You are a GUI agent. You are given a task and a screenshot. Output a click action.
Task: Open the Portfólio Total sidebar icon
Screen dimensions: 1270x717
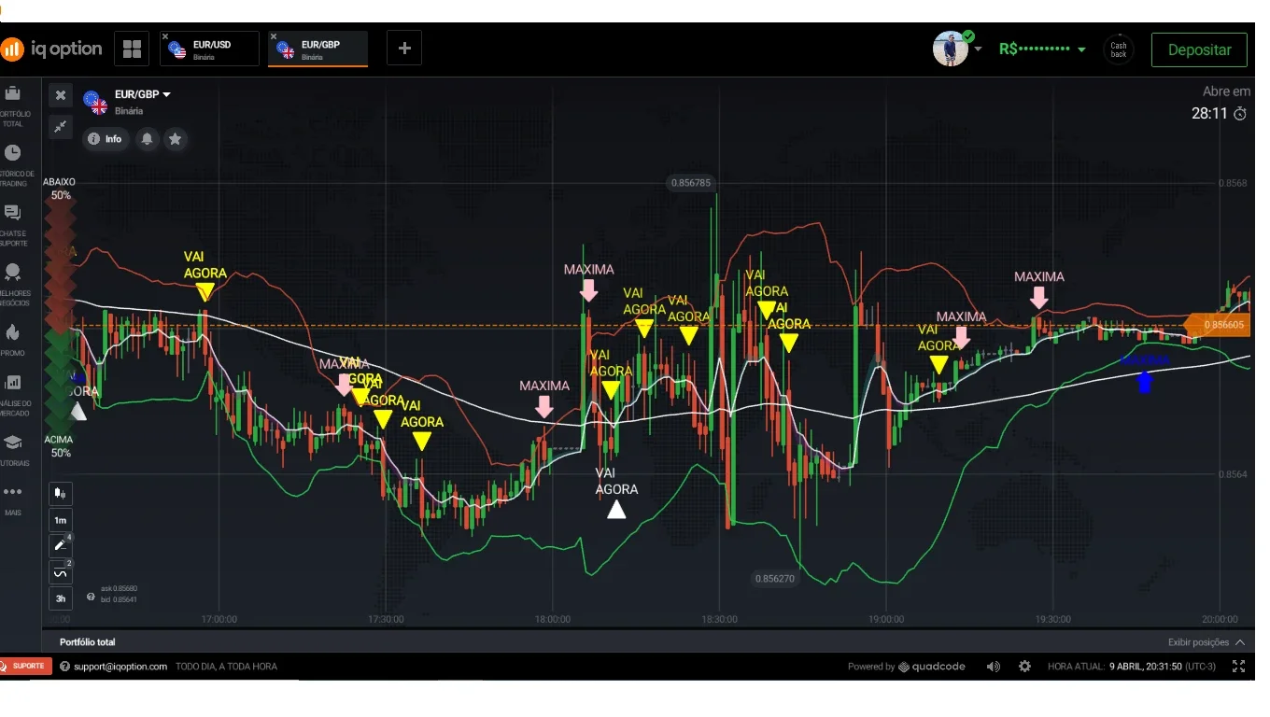(13, 93)
